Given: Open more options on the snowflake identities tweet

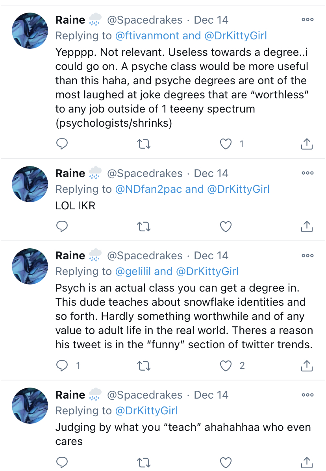Looking at the screenshot, I should pos(307,256).
